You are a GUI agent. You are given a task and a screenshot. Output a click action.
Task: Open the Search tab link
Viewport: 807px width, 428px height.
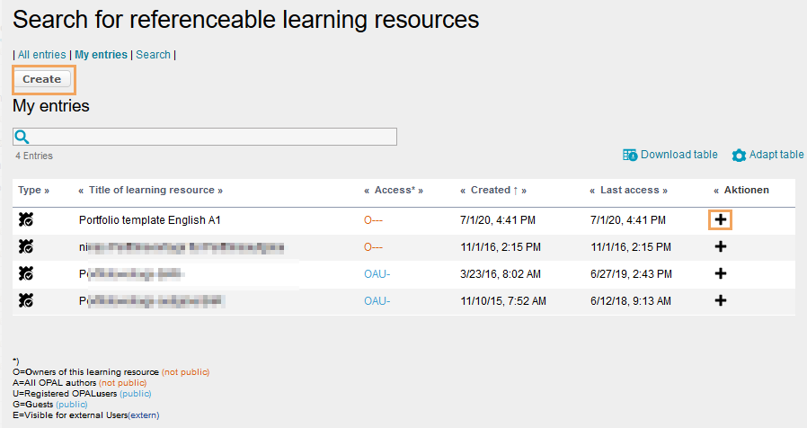tap(153, 55)
